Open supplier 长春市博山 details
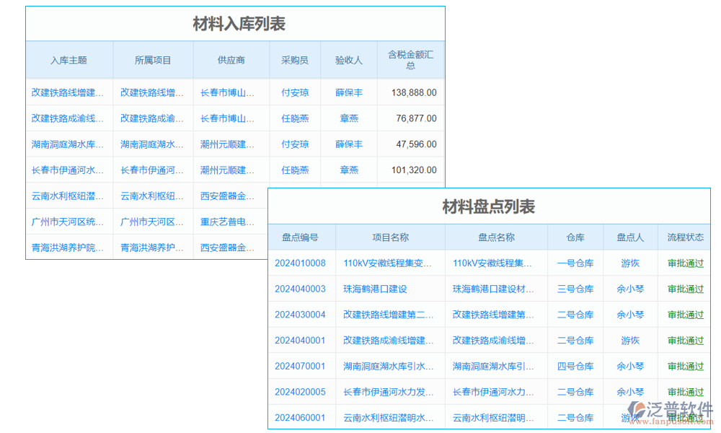Image resolution: width=721 pixels, height=433 pixels. pos(231,92)
